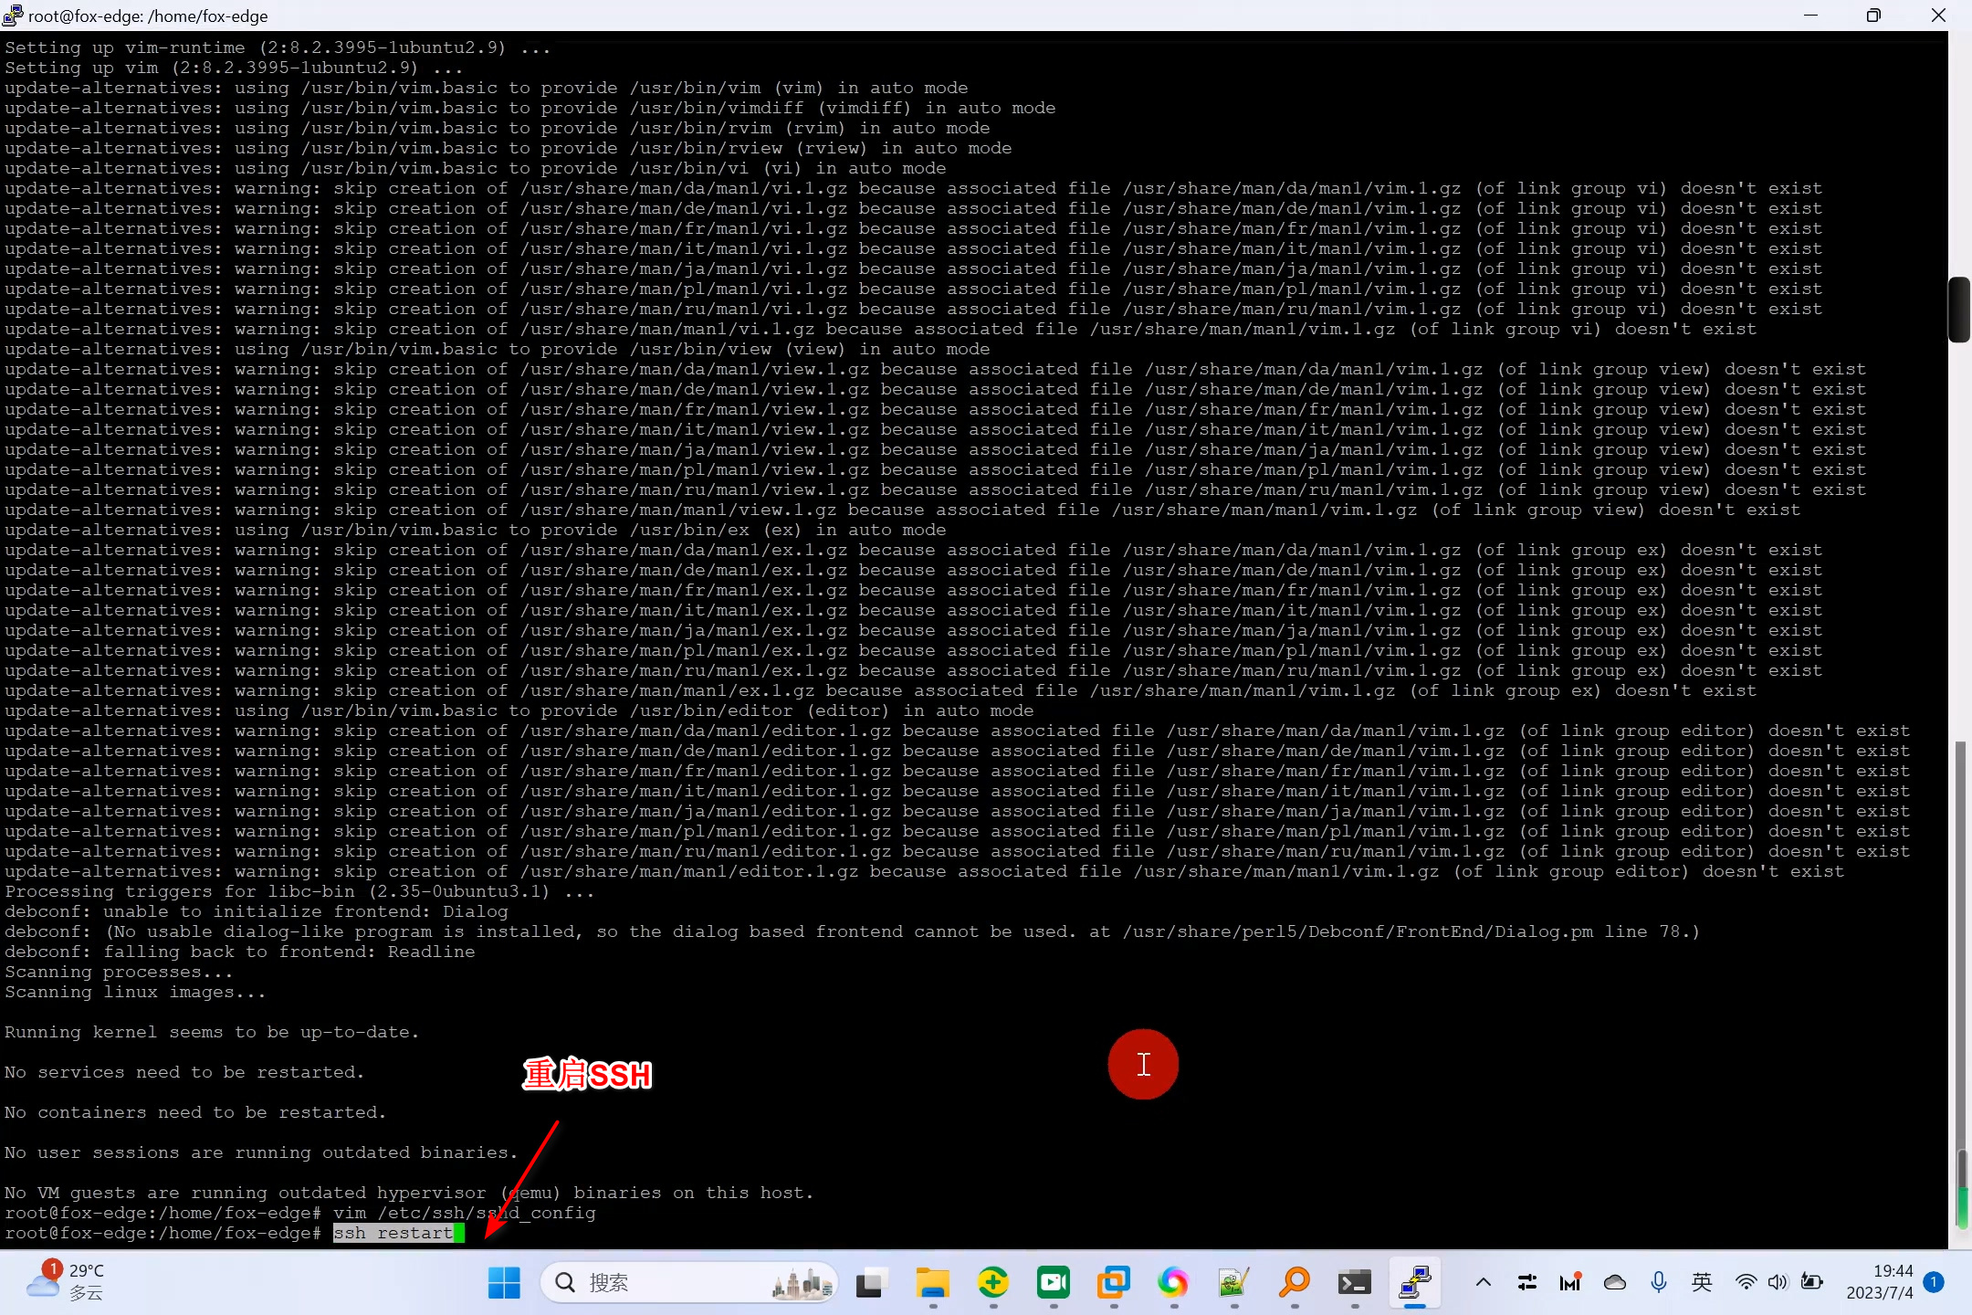Check battery status in tray
The height and width of the screenshot is (1315, 1972).
coord(1812,1282)
